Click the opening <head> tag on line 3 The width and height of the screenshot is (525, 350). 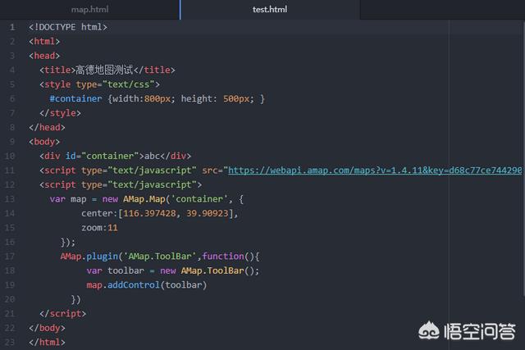(44, 56)
